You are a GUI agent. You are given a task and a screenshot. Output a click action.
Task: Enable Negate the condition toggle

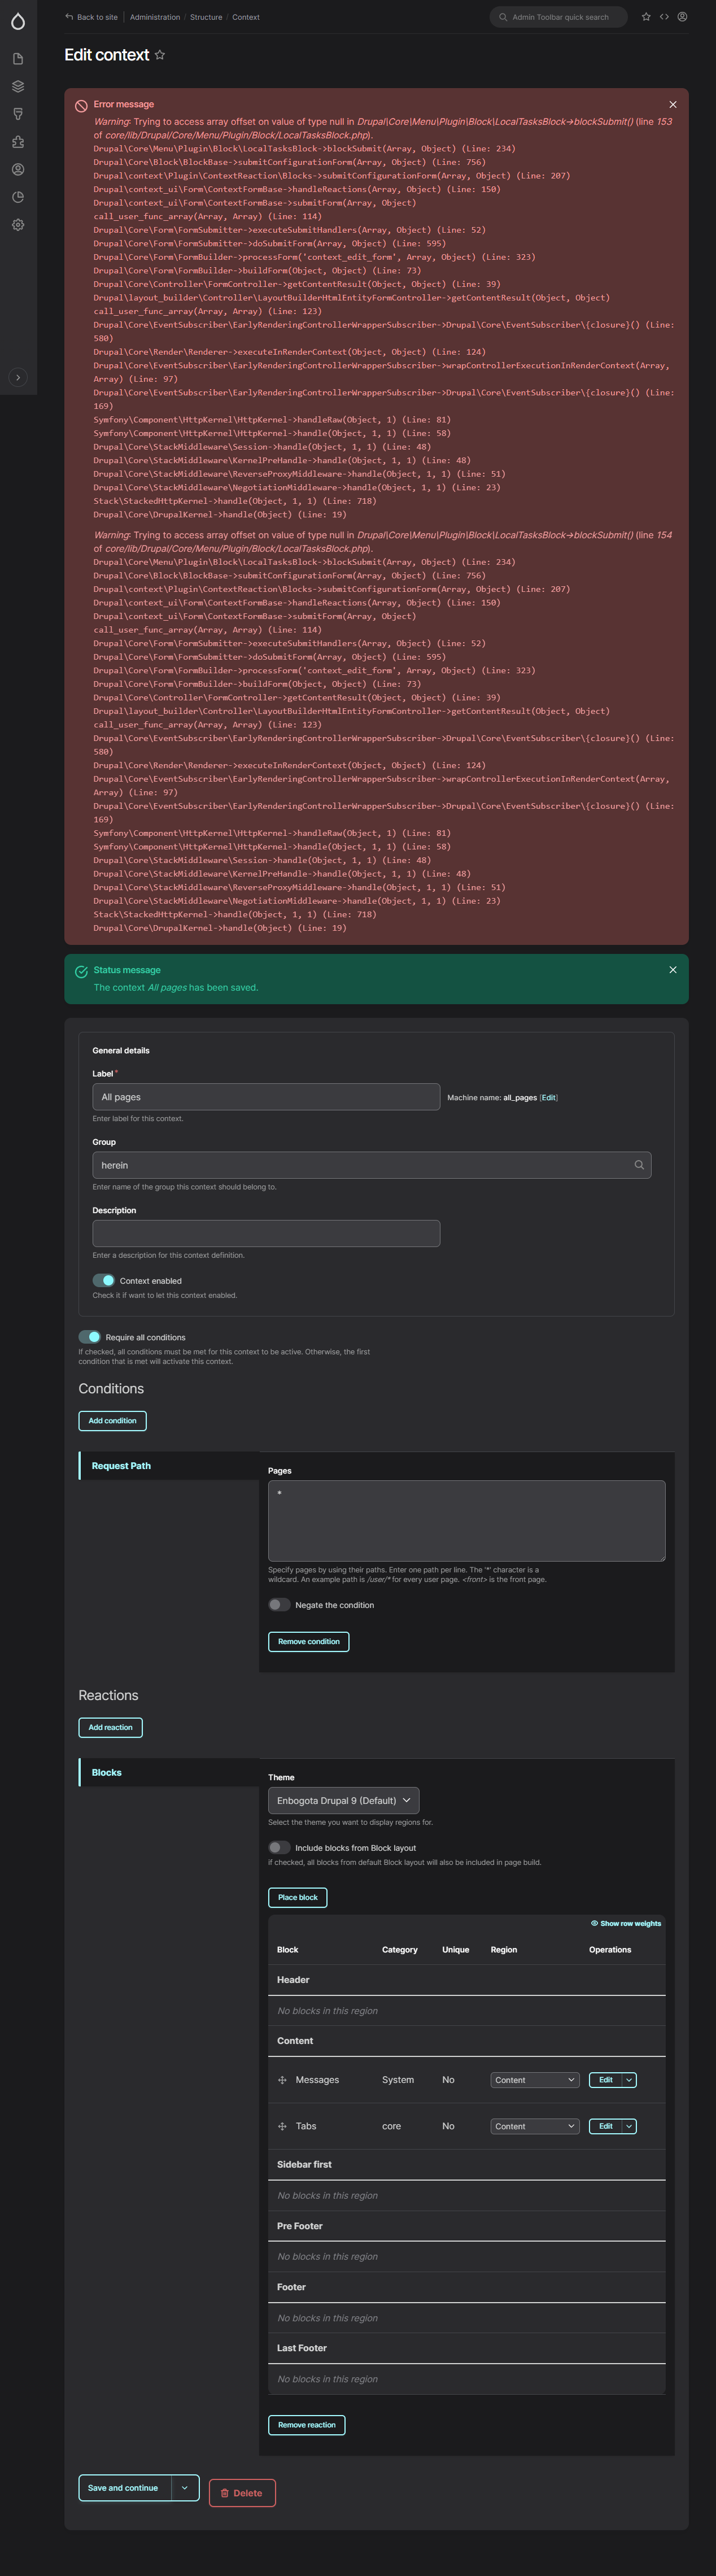point(279,1605)
